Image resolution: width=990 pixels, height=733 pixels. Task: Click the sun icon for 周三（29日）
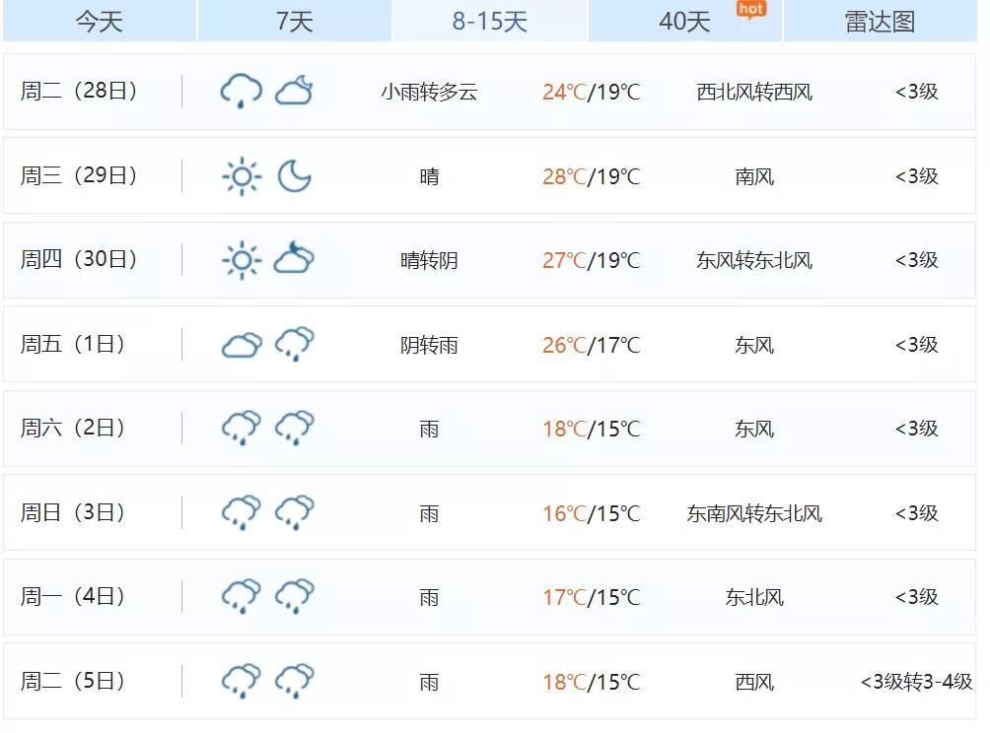pos(241,176)
